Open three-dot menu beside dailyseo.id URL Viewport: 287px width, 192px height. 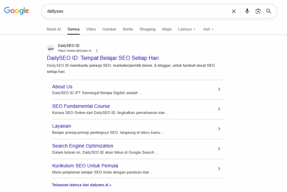pos(97,51)
